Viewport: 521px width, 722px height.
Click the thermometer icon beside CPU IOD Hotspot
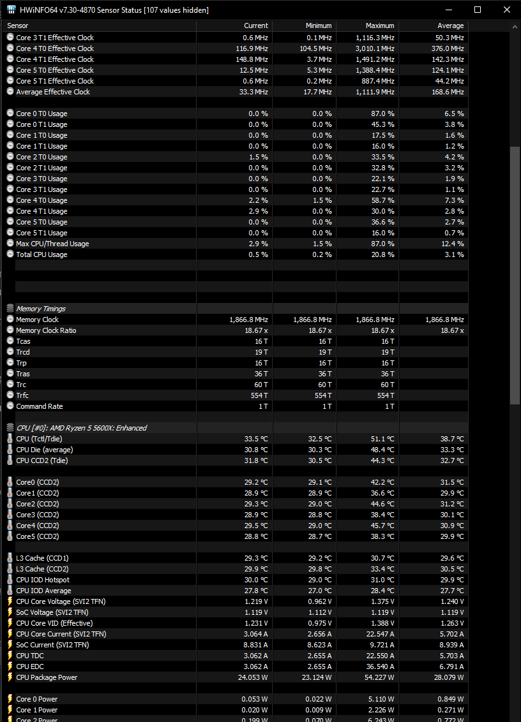(x=10, y=579)
